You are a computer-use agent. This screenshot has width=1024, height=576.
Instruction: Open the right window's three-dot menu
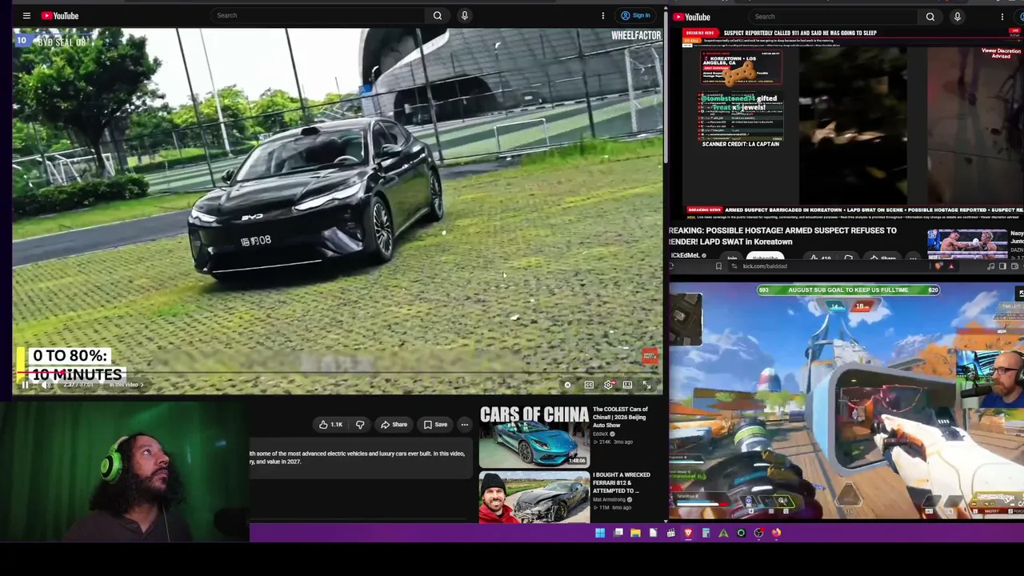tap(1002, 17)
